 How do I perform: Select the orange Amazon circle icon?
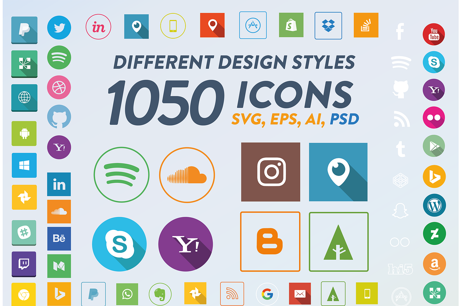pos(434,264)
